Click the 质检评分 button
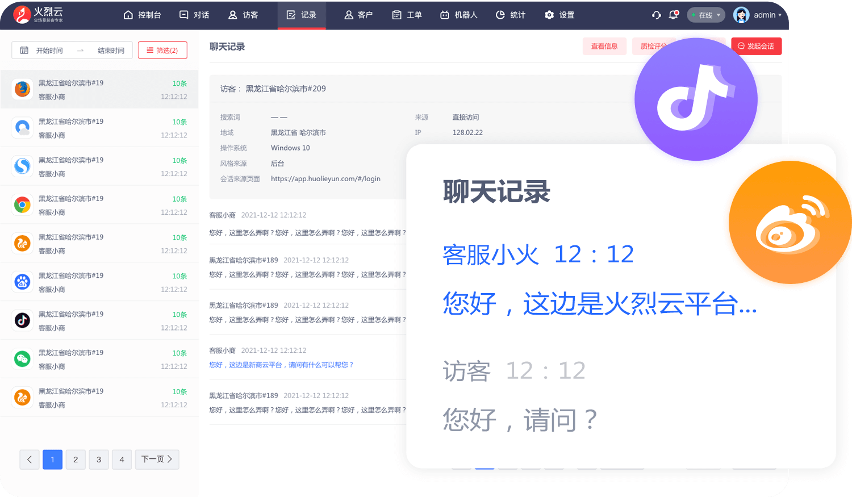The height and width of the screenshot is (497, 852). point(653,46)
